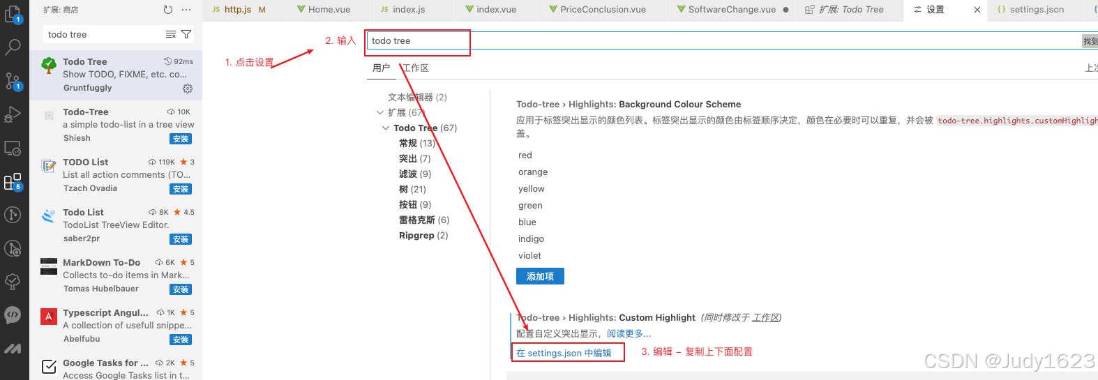
Task: Open the Todo List TreeView Editor extension
Action: coord(116,225)
